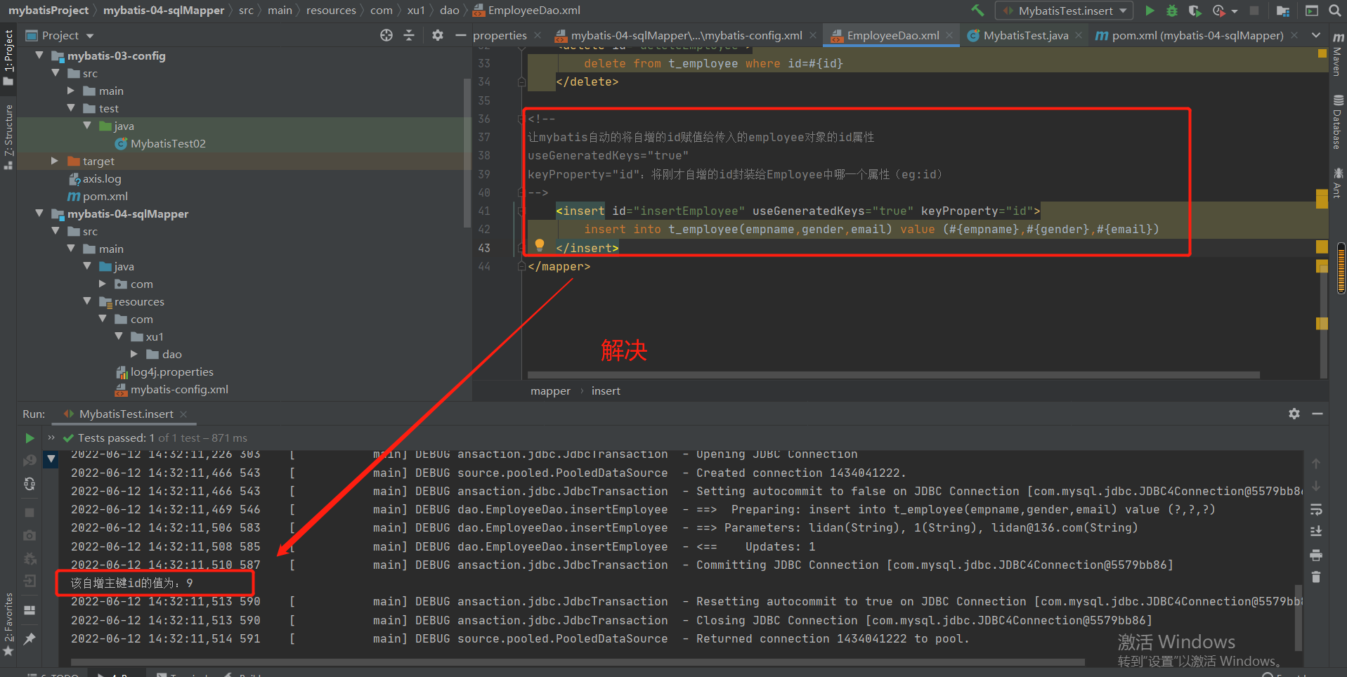Open the pom.xml (mybatis-04-sqlMapper) tab
The image size is (1347, 677).
pyautogui.click(x=1197, y=35)
